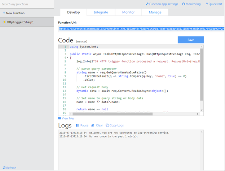Select the Develop tab

coord(73,12)
